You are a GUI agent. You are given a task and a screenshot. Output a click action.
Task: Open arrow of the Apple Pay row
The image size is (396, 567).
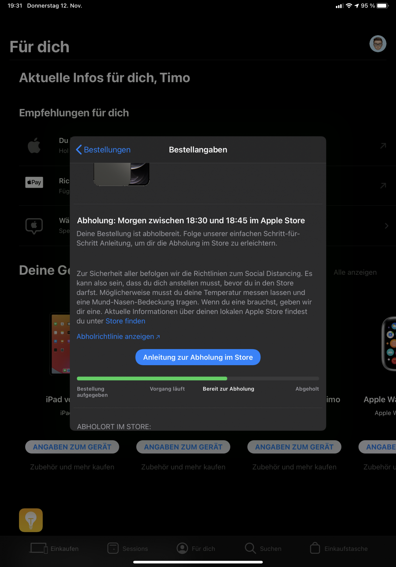383,186
